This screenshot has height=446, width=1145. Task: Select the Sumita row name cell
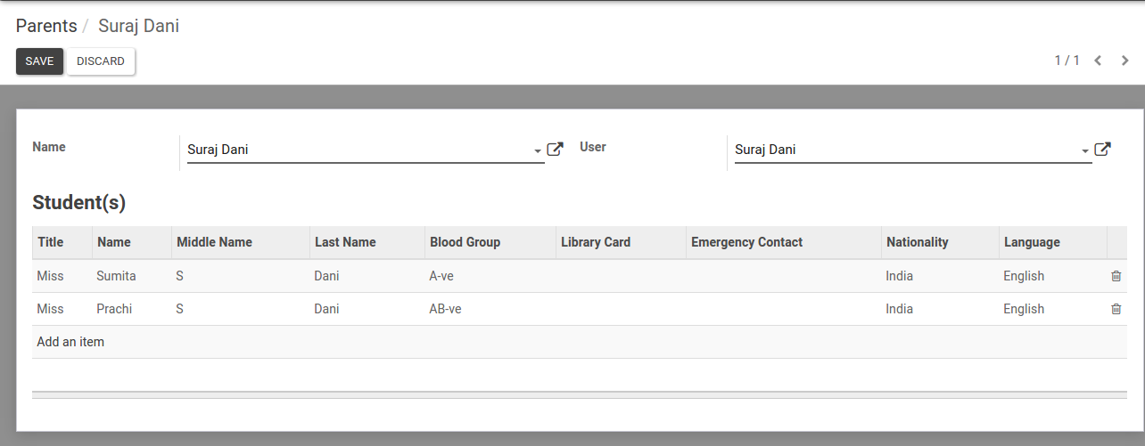pos(116,276)
